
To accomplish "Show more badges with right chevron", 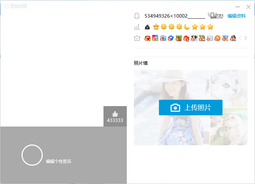I will (x=246, y=38).
